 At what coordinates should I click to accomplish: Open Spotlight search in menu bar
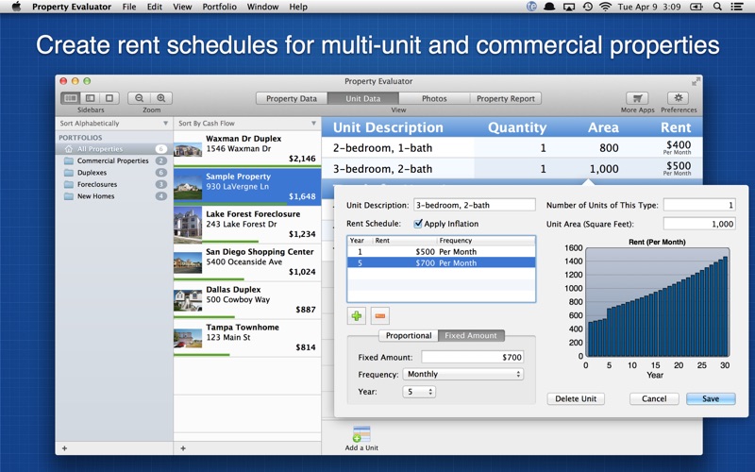pyautogui.click(x=717, y=7)
